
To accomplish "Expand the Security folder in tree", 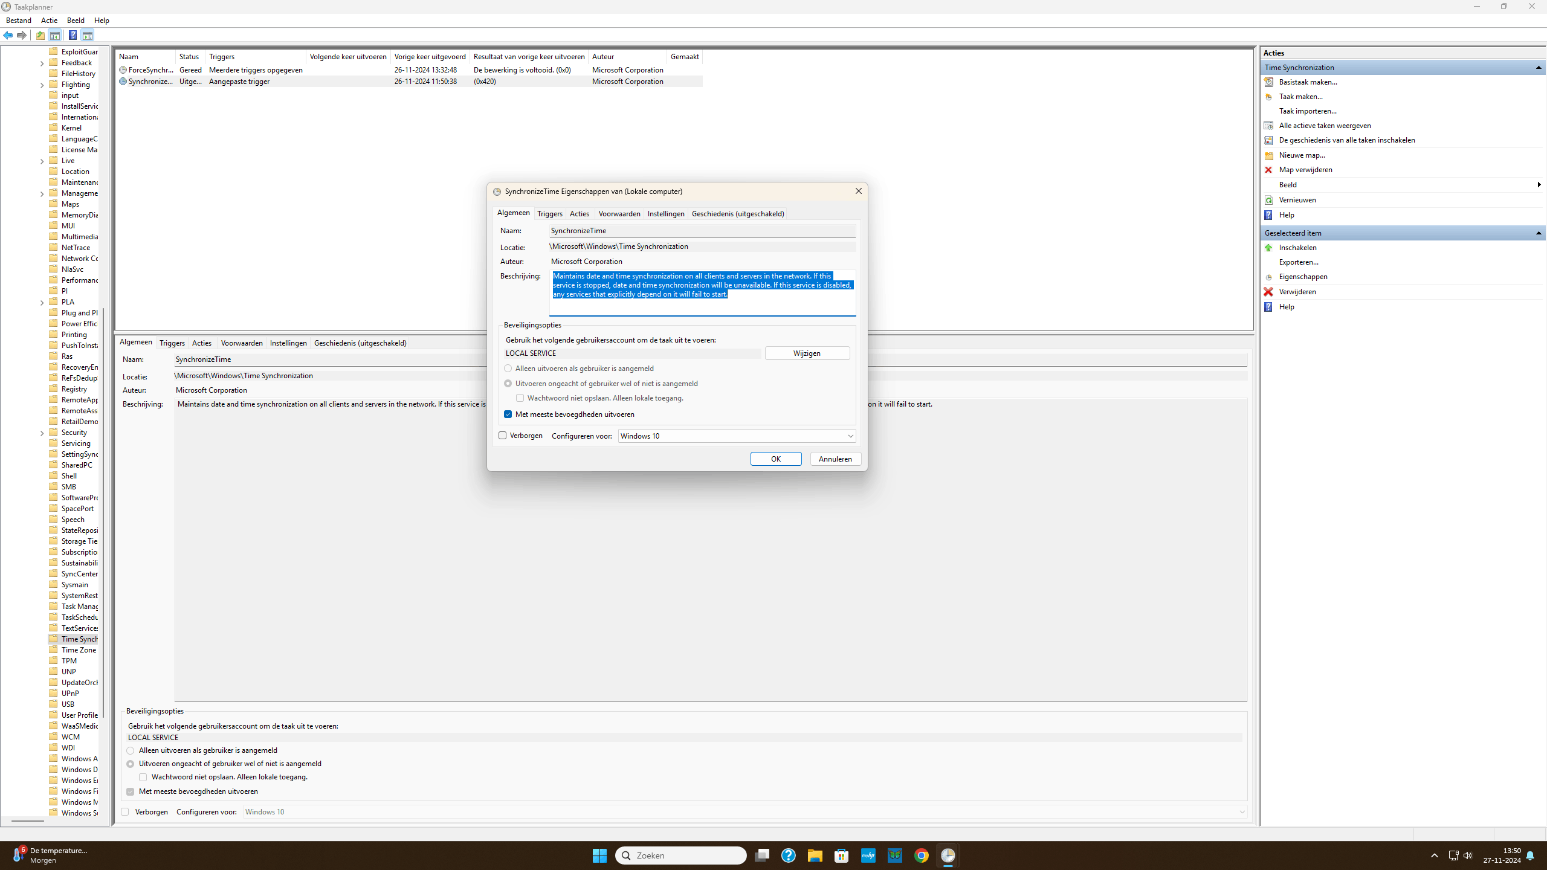I will pos(42,433).
